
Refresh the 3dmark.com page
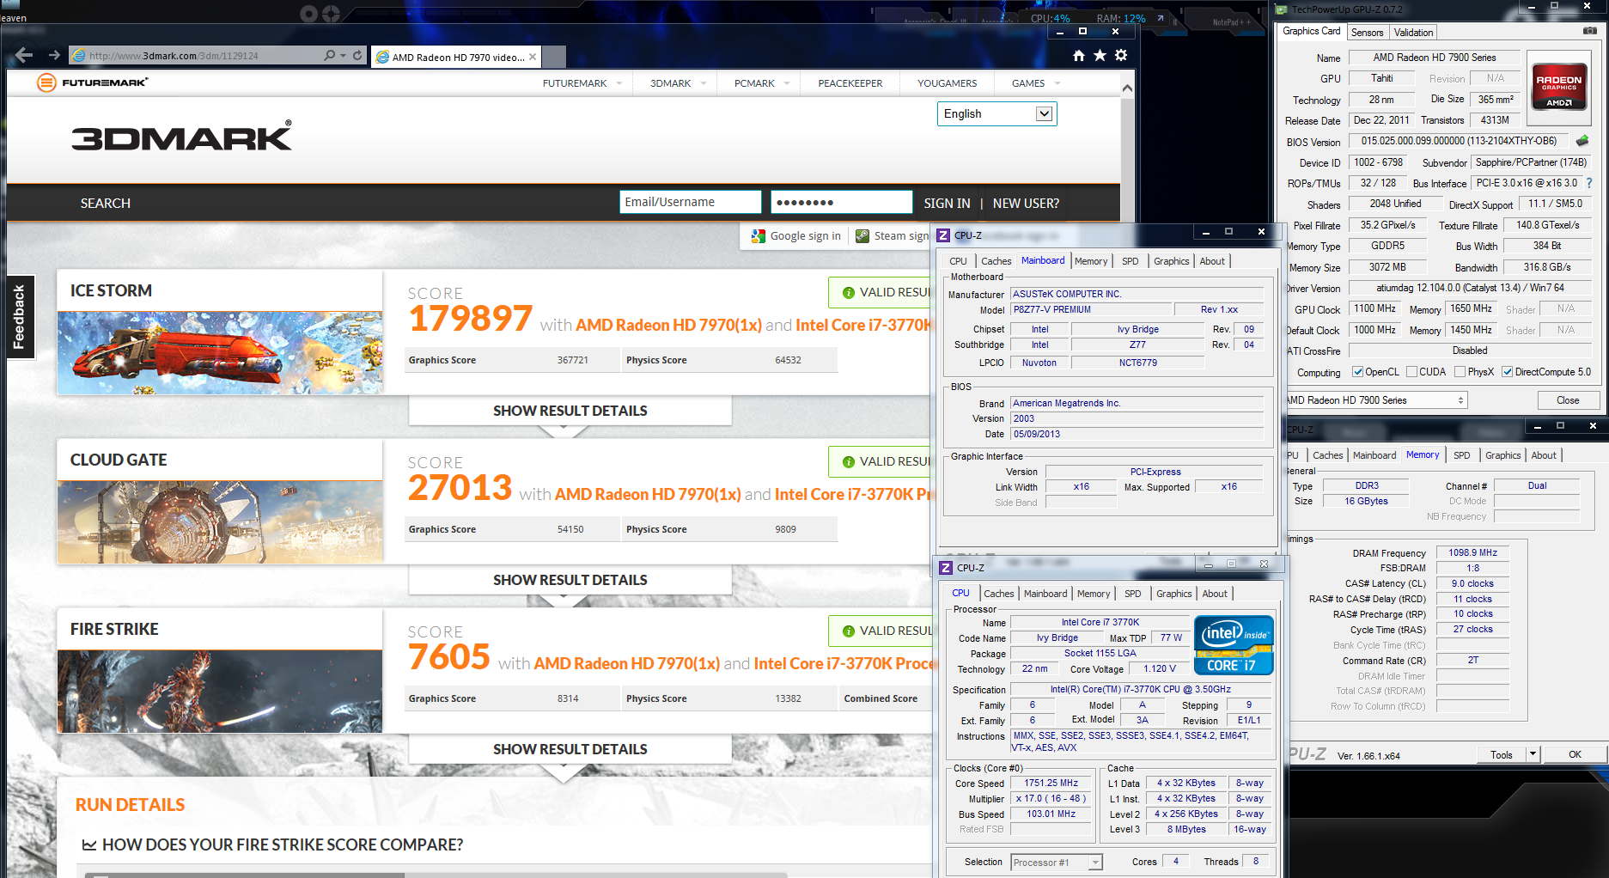(358, 55)
